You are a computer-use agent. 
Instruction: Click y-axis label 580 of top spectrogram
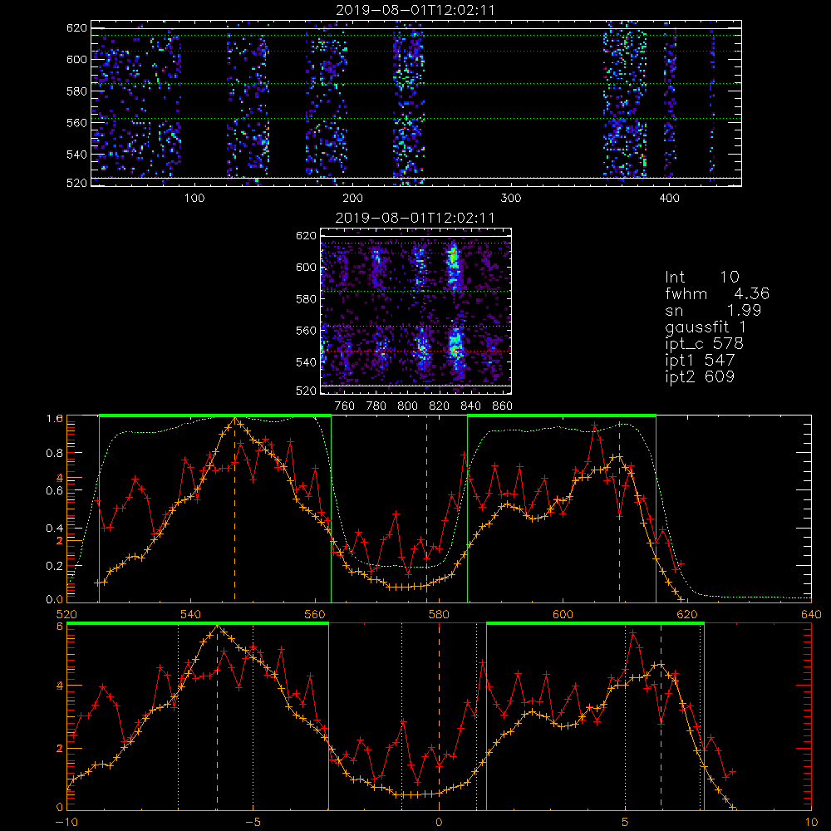pos(76,91)
